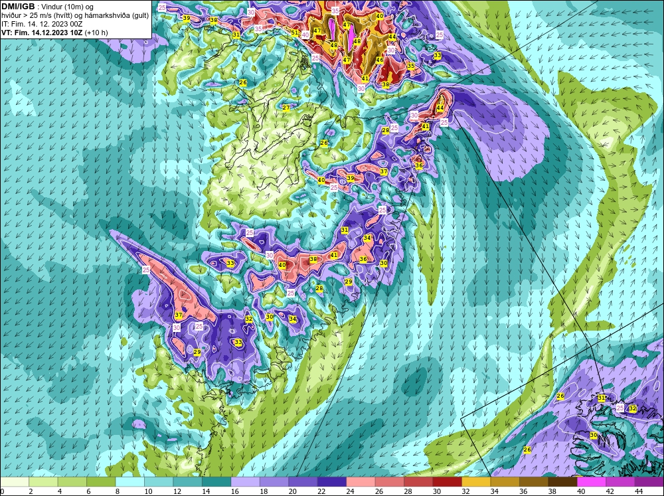Select the 16–18 m/s light lavender legend swatch
664x496 pixels.
245,482
